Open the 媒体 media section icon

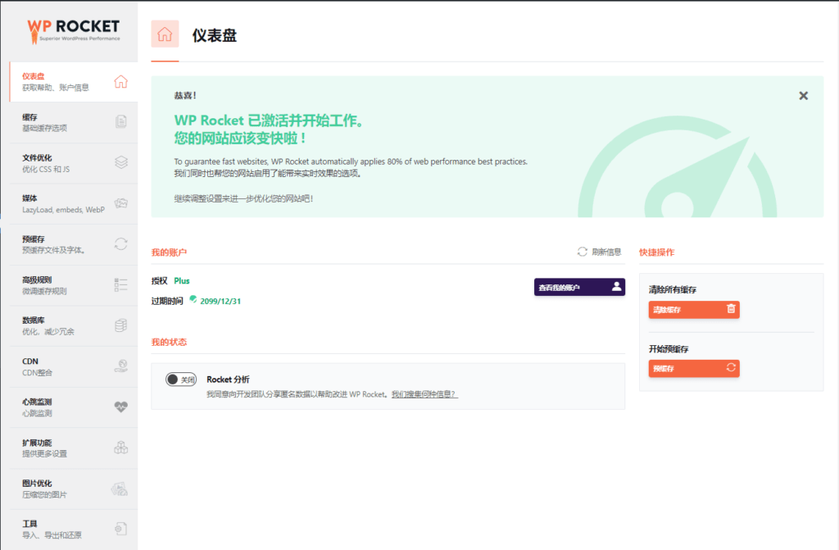(121, 203)
